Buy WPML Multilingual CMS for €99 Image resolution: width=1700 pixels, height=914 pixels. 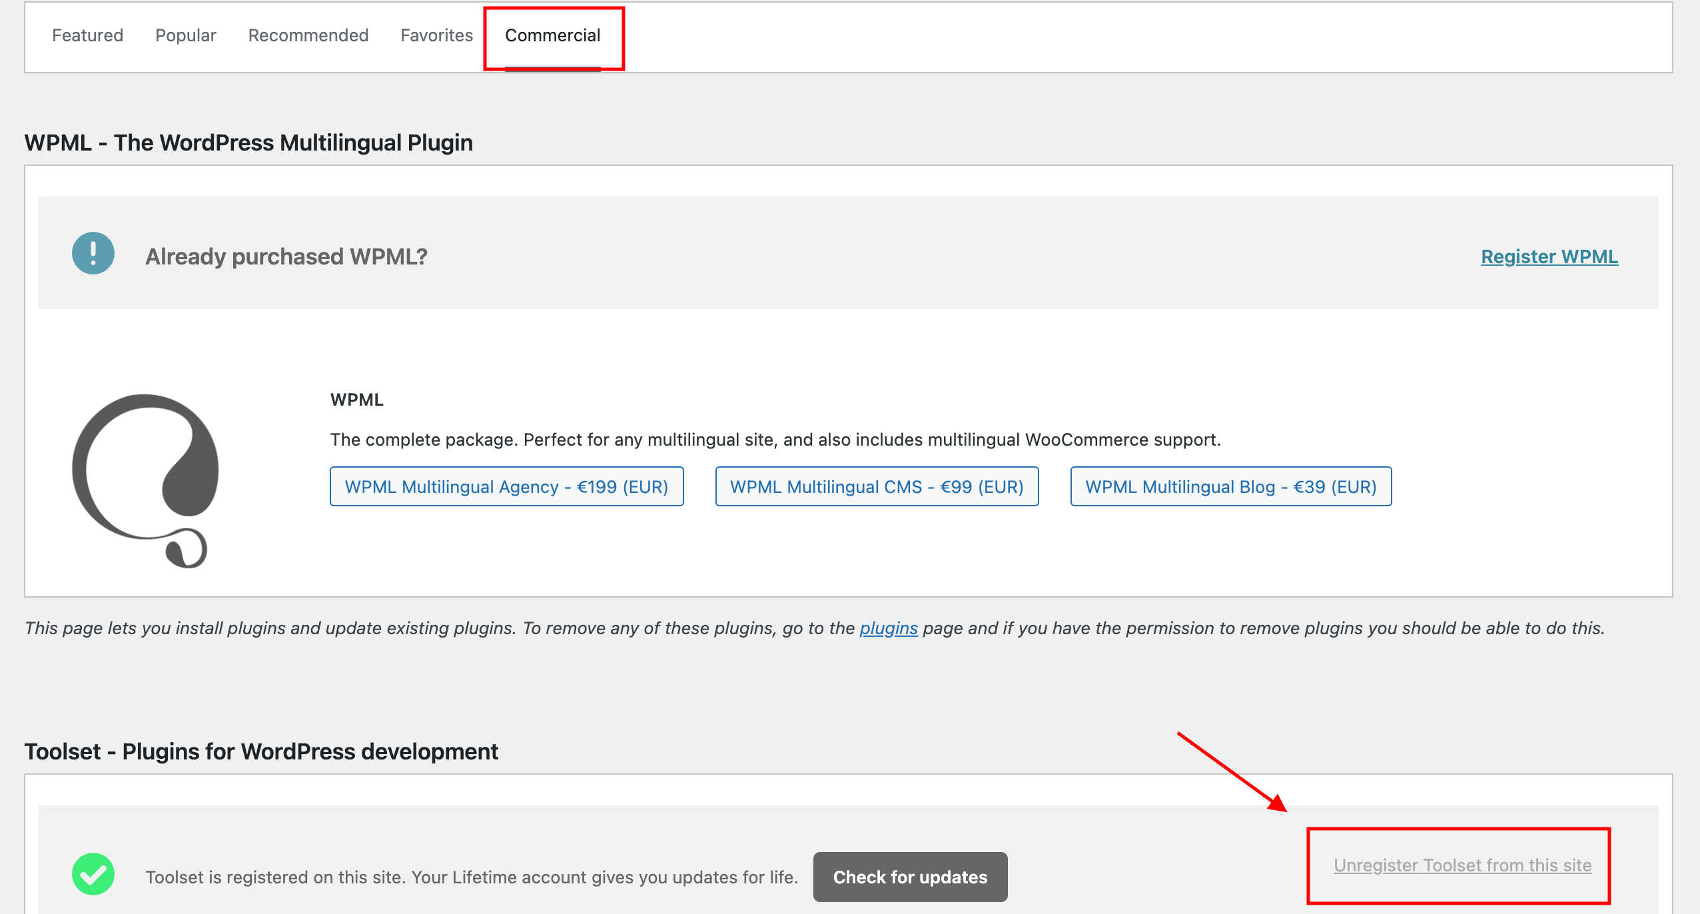[877, 487]
